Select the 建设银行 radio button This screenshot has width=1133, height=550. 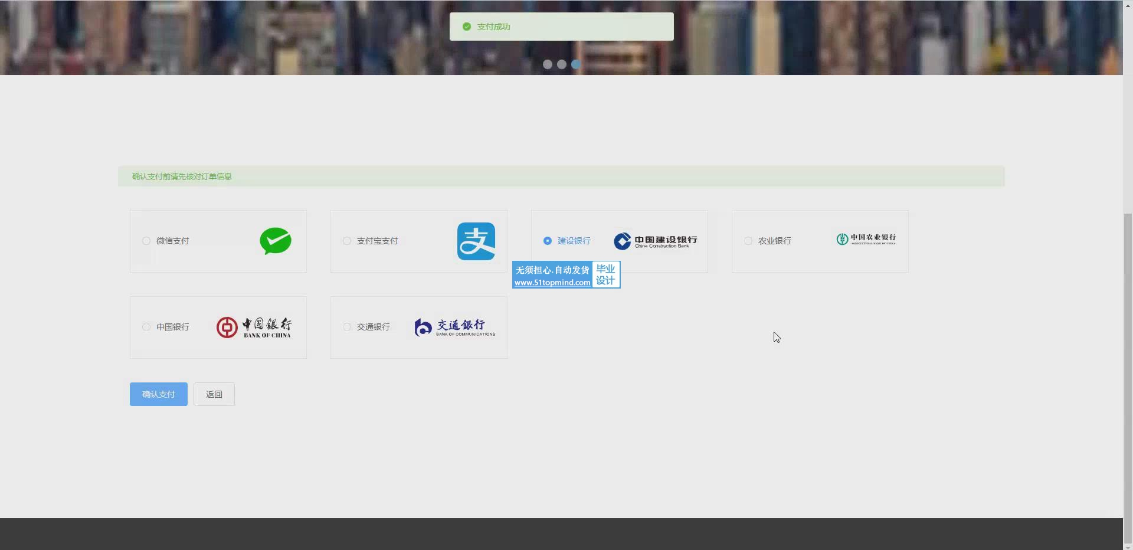coord(548,241)
